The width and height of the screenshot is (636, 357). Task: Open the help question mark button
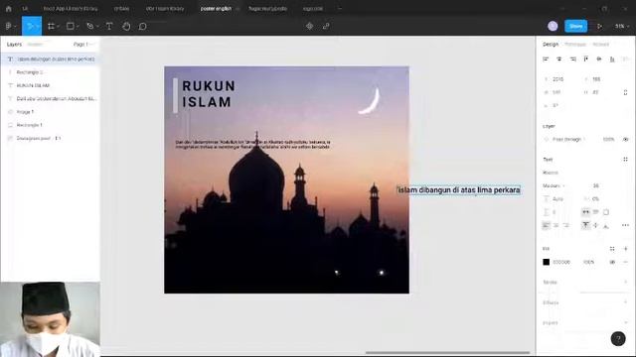618,339
